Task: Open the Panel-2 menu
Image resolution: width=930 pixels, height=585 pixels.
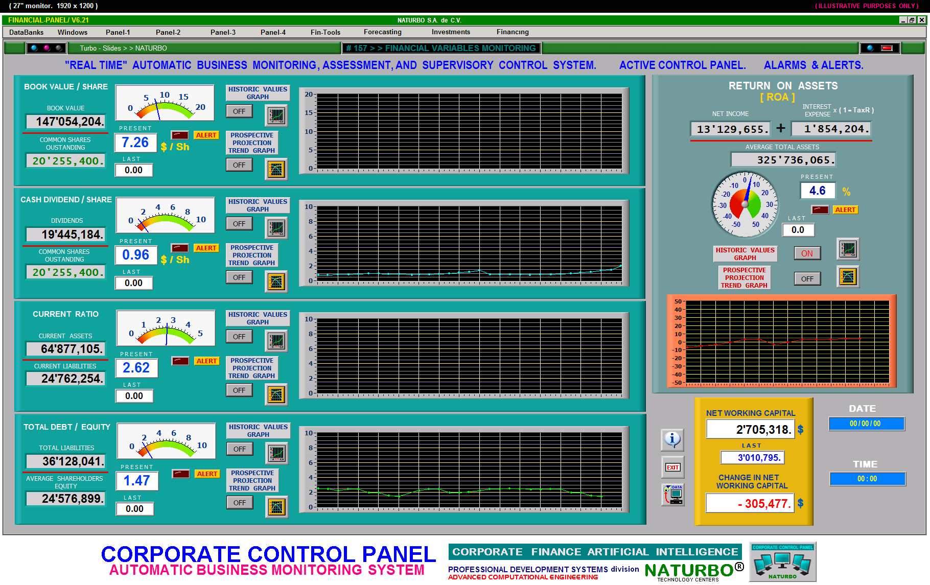Action: [x=168, y=32]
